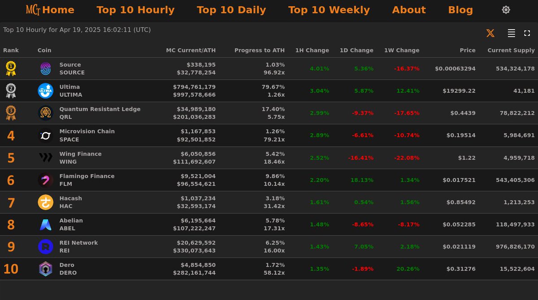Open the About page
Image resolution: width=538 pixels, height=300 pixels.
(x=409, y=10)
